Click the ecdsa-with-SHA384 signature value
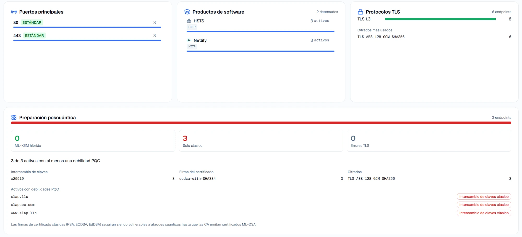522x237 pixels. click(x=198, y=179)
